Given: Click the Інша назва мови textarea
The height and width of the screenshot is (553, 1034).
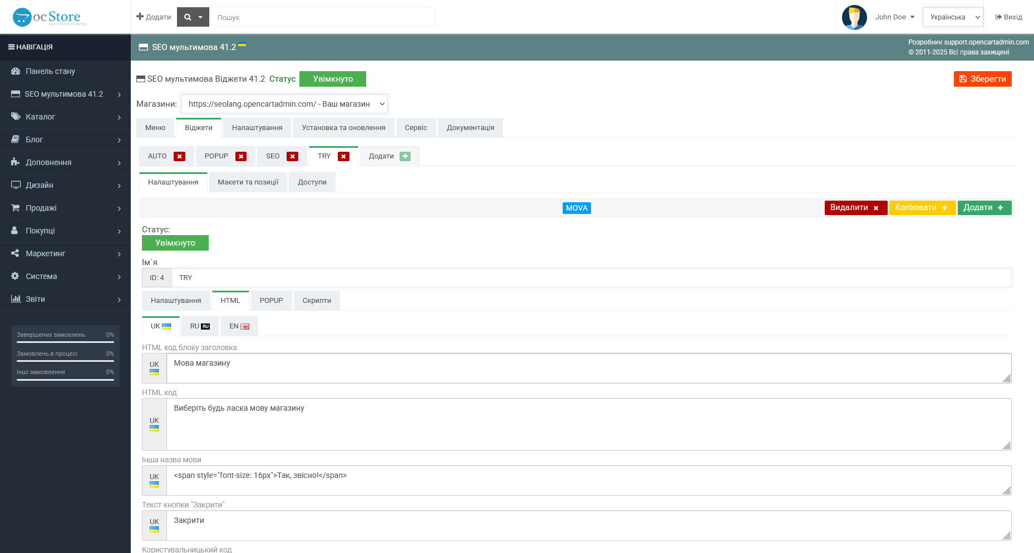Looking at the screenshot, I should [589, 480].
